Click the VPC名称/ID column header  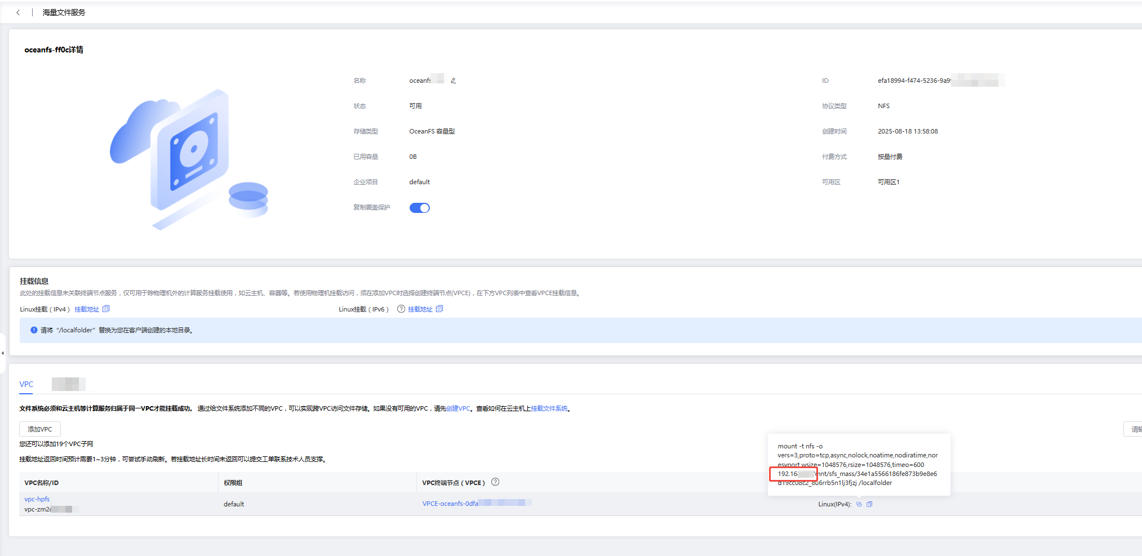click(x=42, y=483)
